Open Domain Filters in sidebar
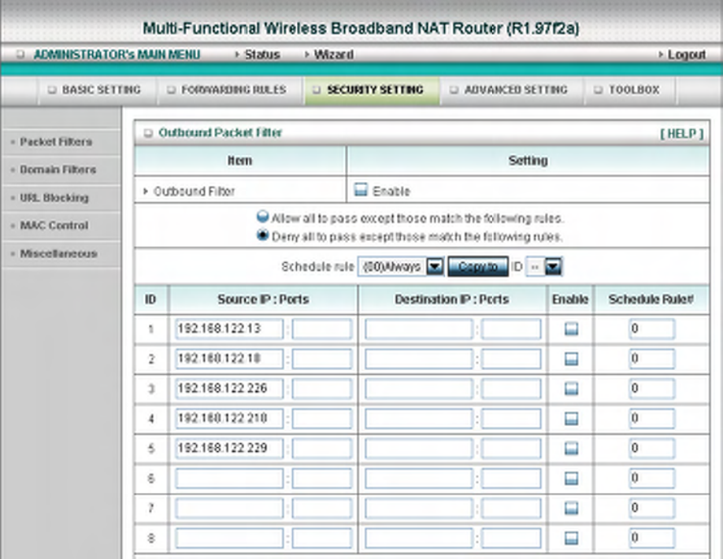The image size is (723, 559). pyautogui.click(x=57, y=169)
